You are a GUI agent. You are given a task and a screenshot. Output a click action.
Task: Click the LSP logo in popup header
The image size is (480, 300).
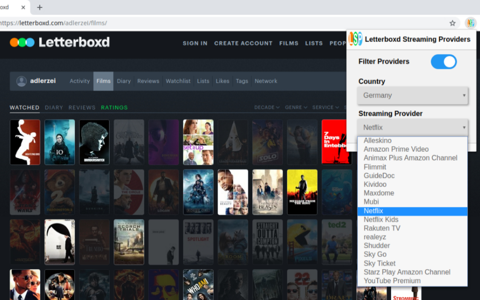point(355,39)
